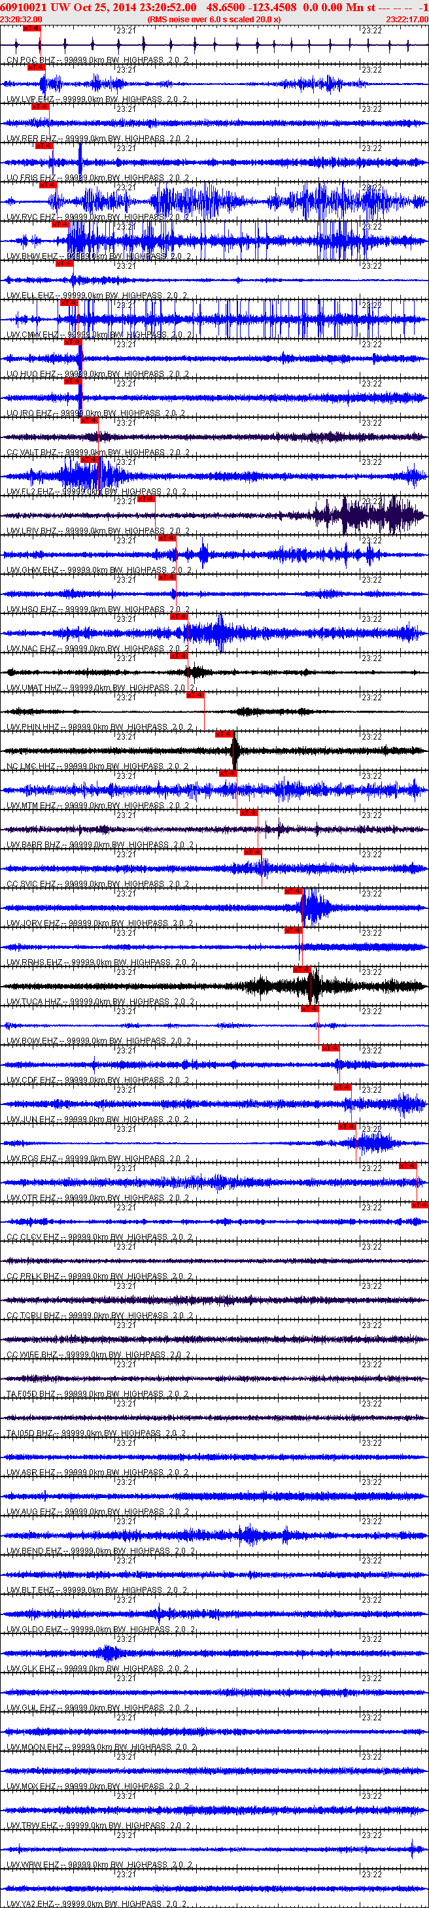429x1908 pixels.
Task: Select the CC.WIFE.BHZ station label
Action: point(99,1355)
